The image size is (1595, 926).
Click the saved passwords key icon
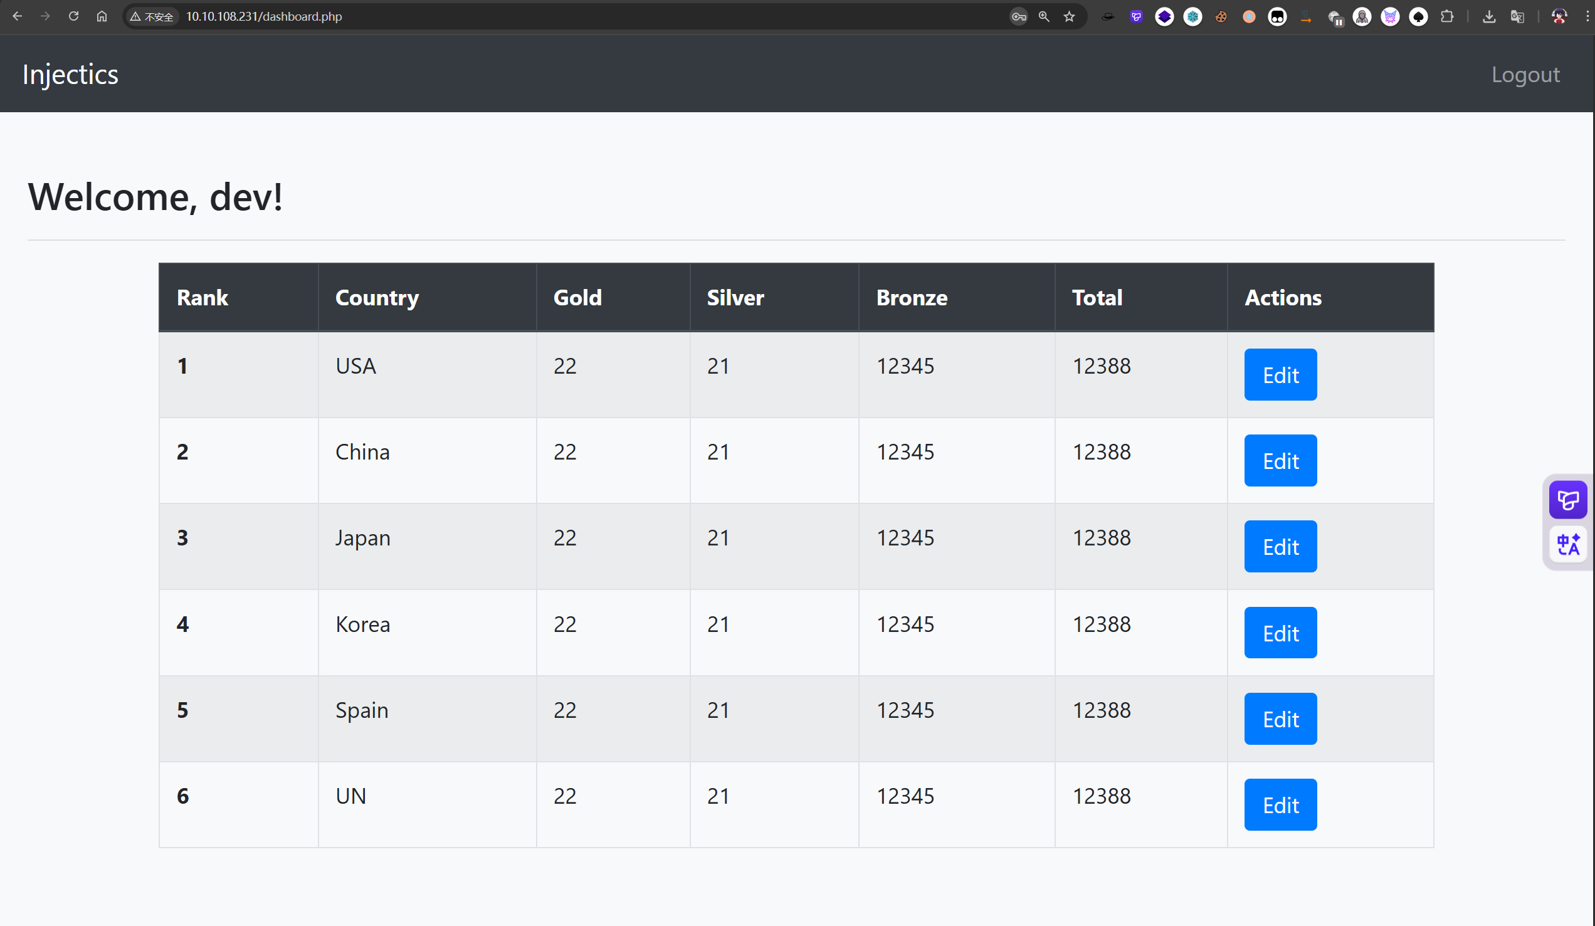(x=1018, y=17)
